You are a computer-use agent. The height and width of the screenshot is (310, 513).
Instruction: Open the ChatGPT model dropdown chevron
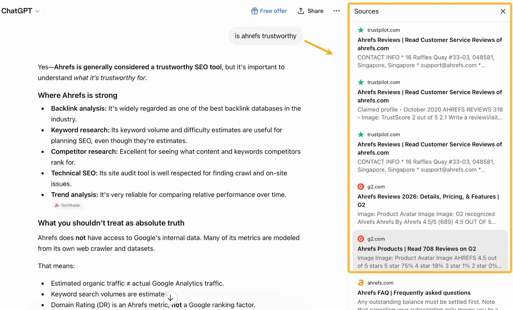click(x=37, y=11)
